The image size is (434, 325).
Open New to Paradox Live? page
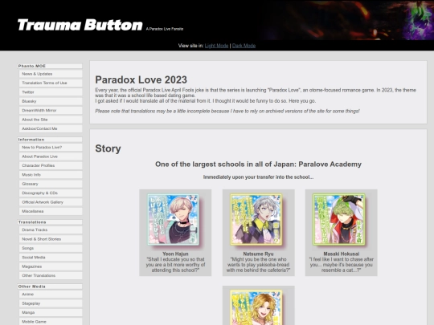pos(51,148)
